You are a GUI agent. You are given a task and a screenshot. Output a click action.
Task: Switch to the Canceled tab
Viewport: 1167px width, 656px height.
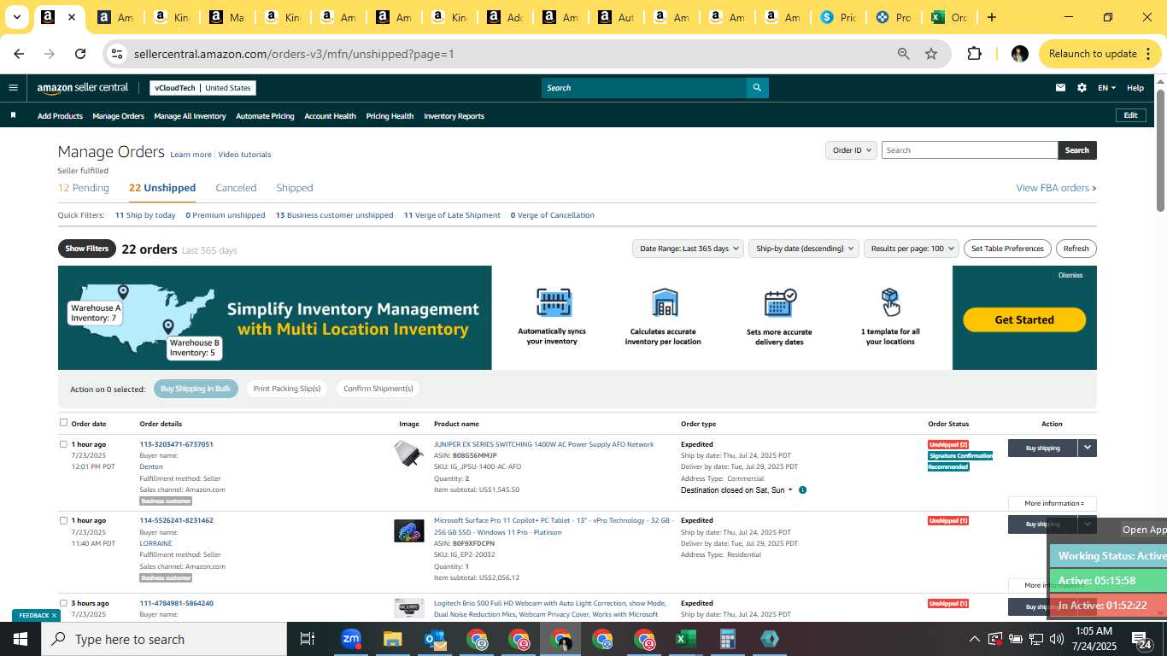pos(236,188)
